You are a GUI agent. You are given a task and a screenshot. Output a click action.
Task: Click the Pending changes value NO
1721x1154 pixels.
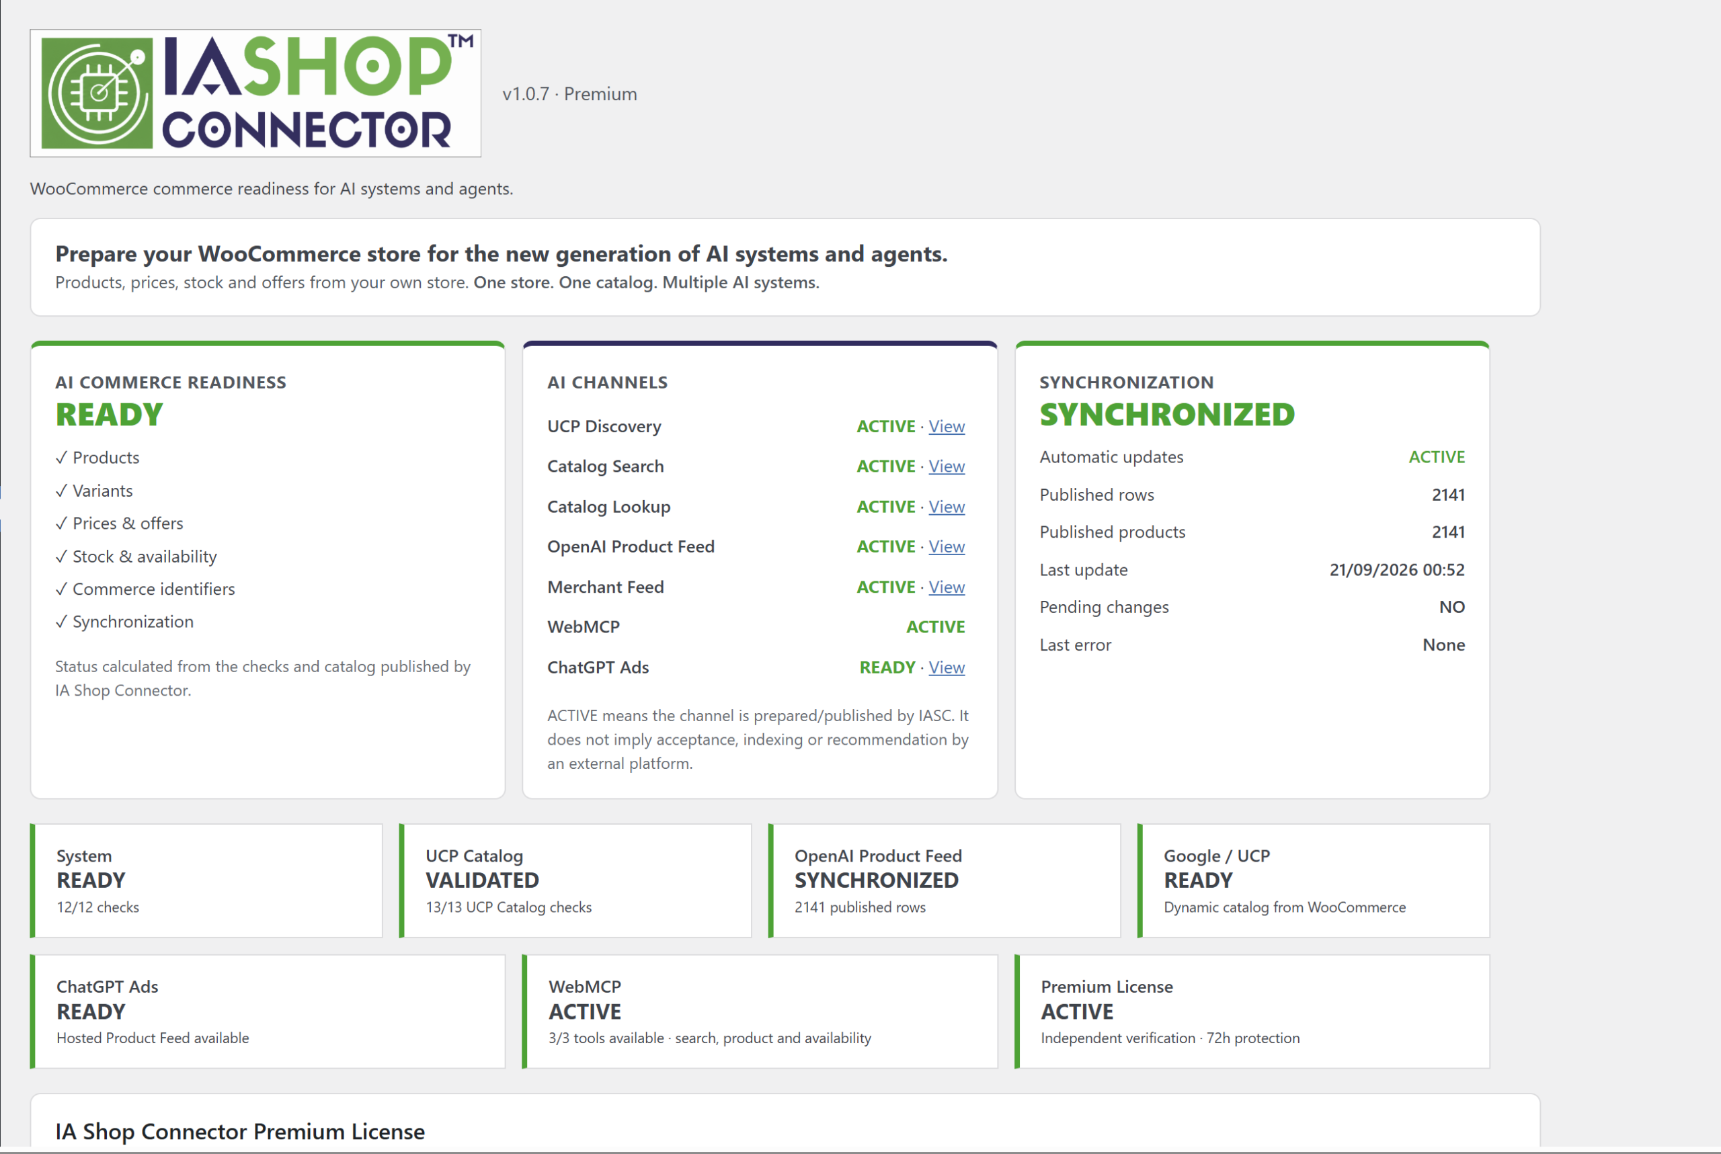[x=1452, y=607]
